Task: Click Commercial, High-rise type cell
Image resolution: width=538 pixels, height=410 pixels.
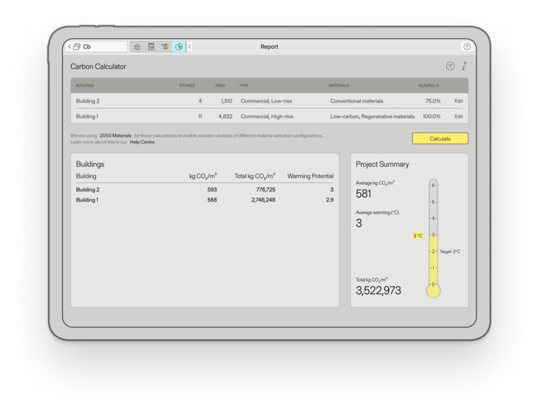Action: (x=267, y=117)
